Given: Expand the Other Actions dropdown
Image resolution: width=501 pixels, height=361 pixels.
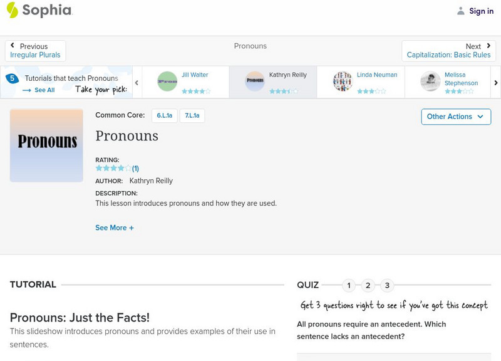Looking at the screenshot, I should pyautogui.click(x=455, y=117).
